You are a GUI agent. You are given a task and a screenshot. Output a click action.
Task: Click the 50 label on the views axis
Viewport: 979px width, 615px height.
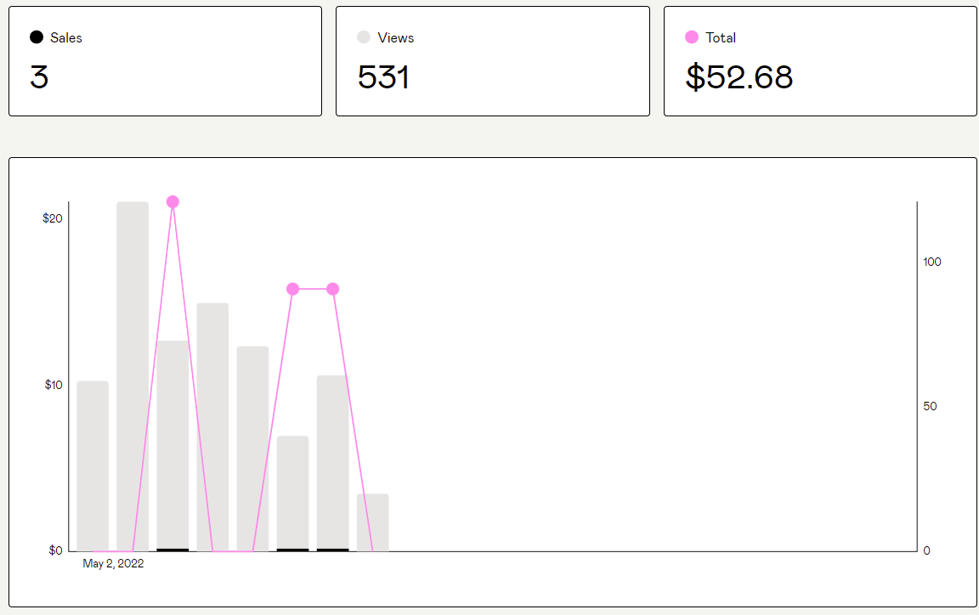coord(931,407)
